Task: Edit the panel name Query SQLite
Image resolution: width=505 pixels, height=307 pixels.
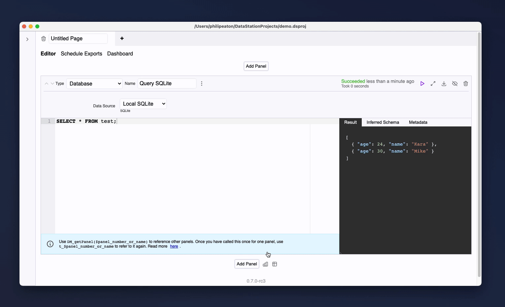Action: 167,84
